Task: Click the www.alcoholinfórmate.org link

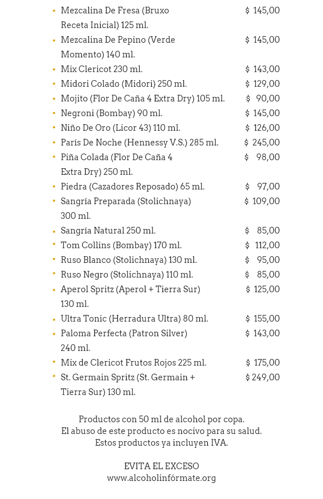Action: click(161, 478)
